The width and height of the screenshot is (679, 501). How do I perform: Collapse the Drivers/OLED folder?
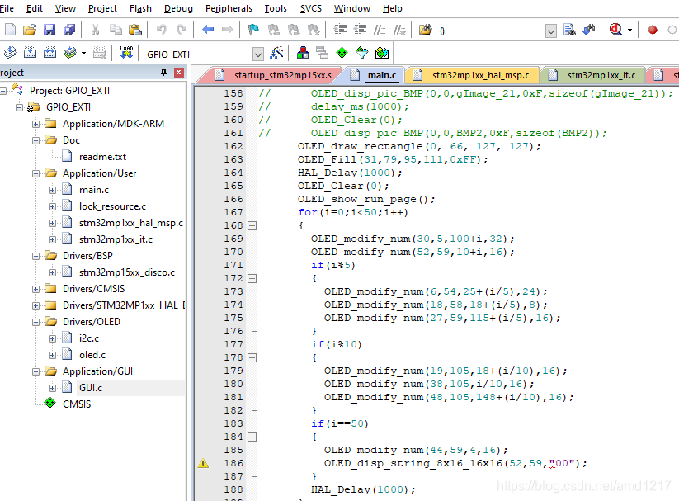pos(36,322)
